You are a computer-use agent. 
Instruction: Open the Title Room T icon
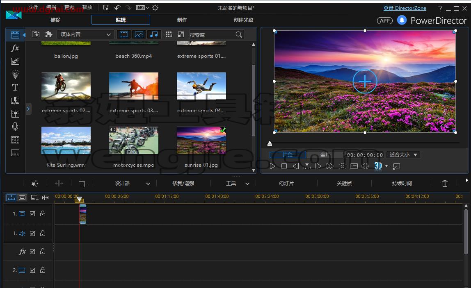click(x=15, y=87)
